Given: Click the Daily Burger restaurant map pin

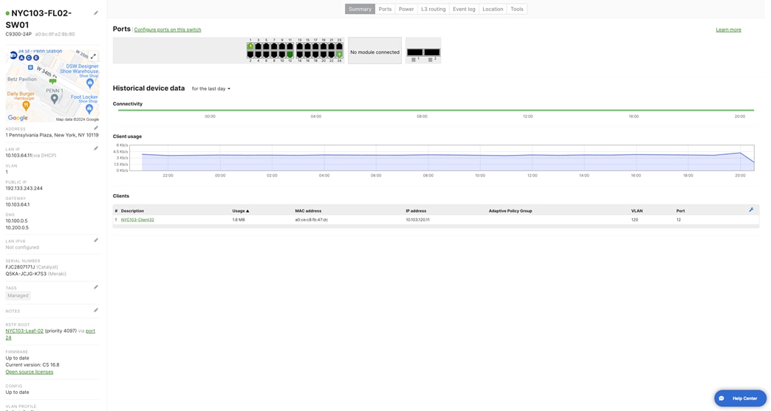Looking at the screenshot, I should (26, 105).
